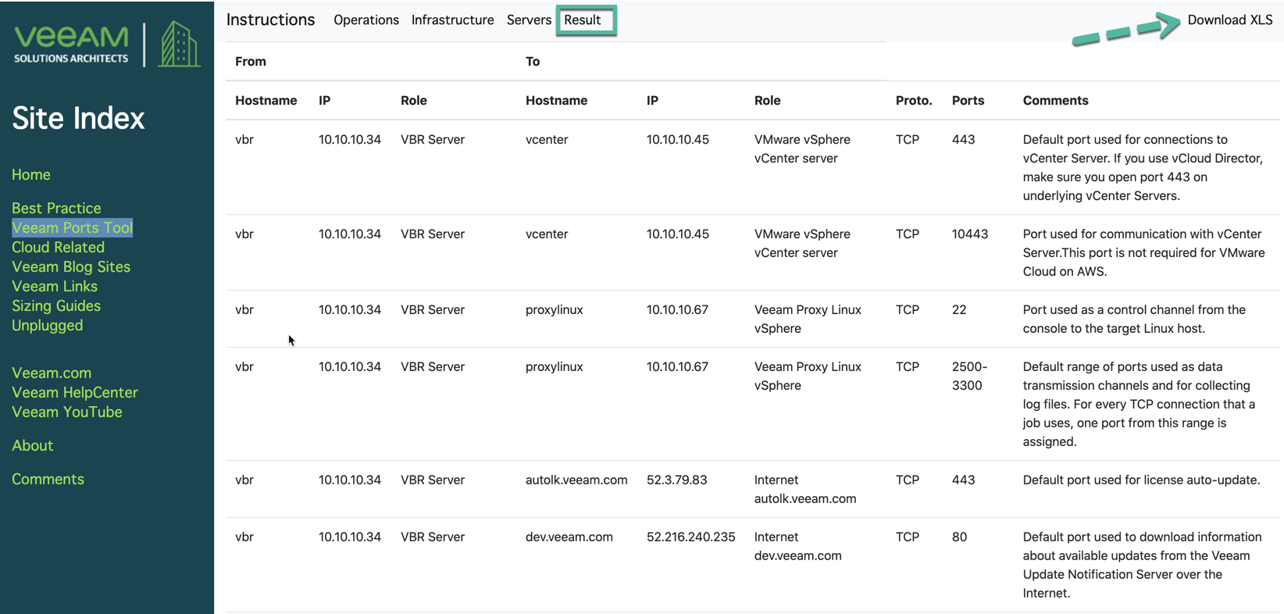1284x614 pixels.
Task: Click comment about Veeam Update Notification Server
Action: coord(1143,565)
